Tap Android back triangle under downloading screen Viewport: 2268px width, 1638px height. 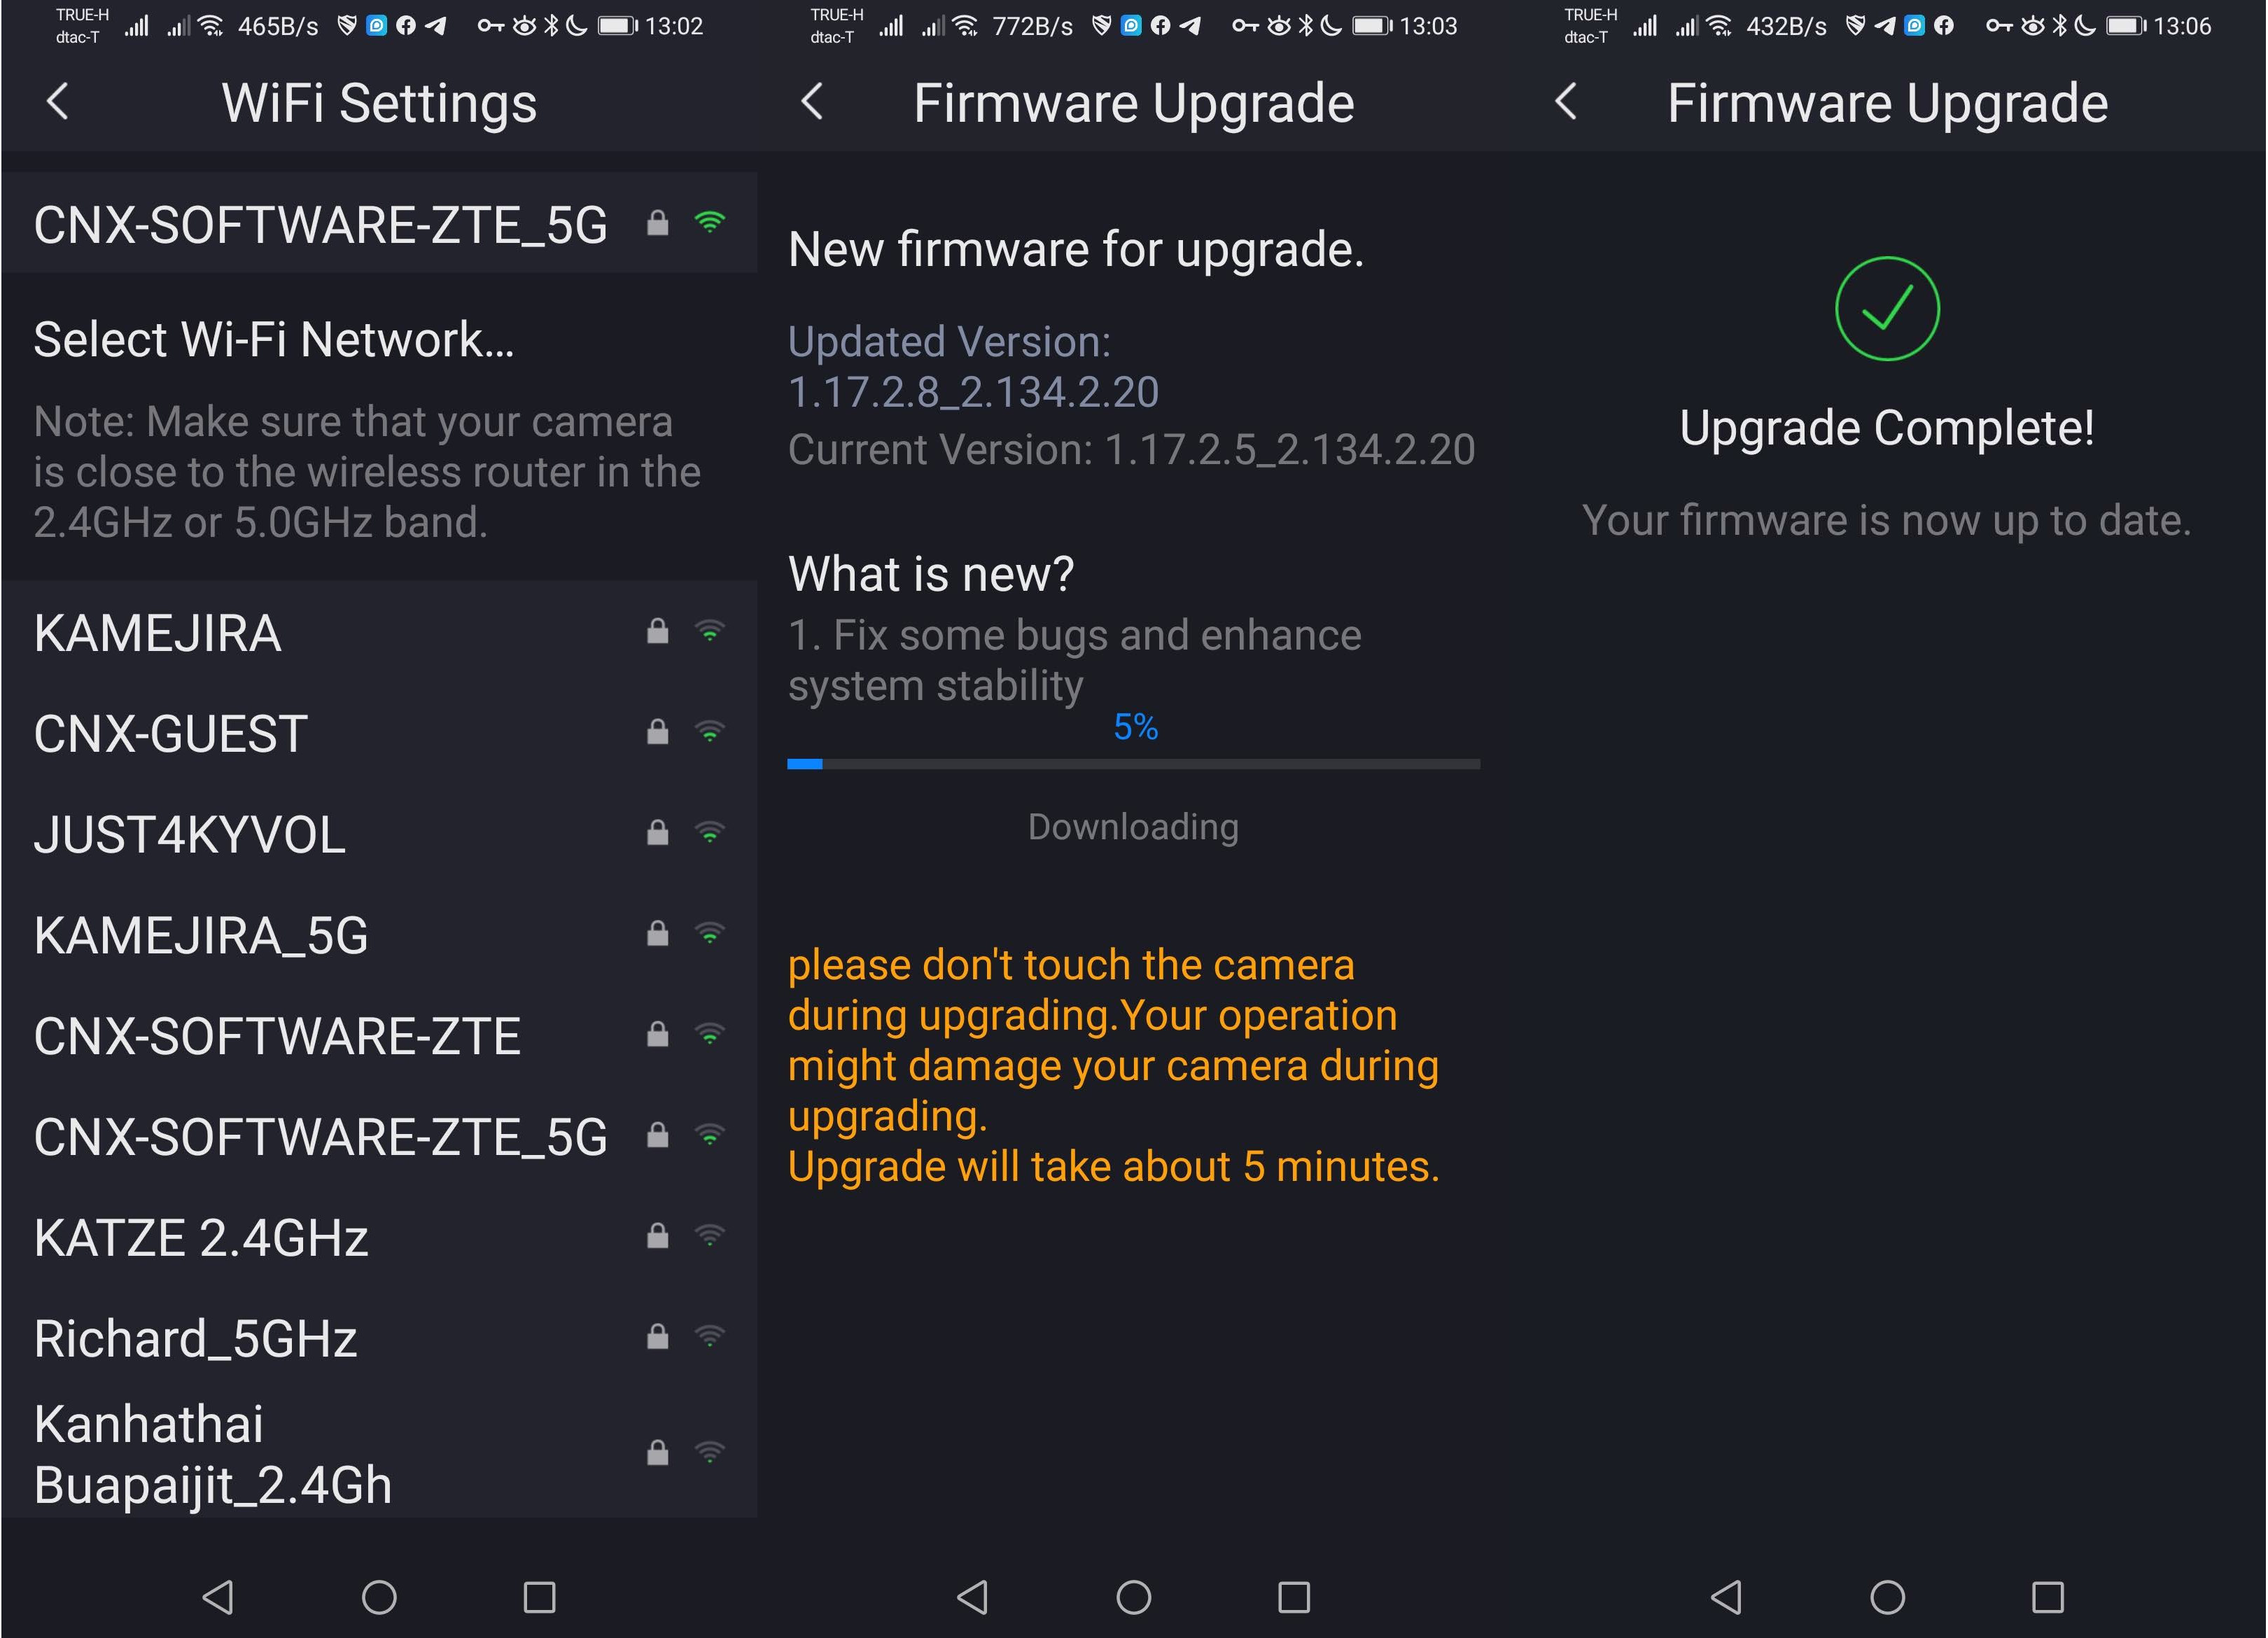pyautogui.click(x=973, y=1596)
